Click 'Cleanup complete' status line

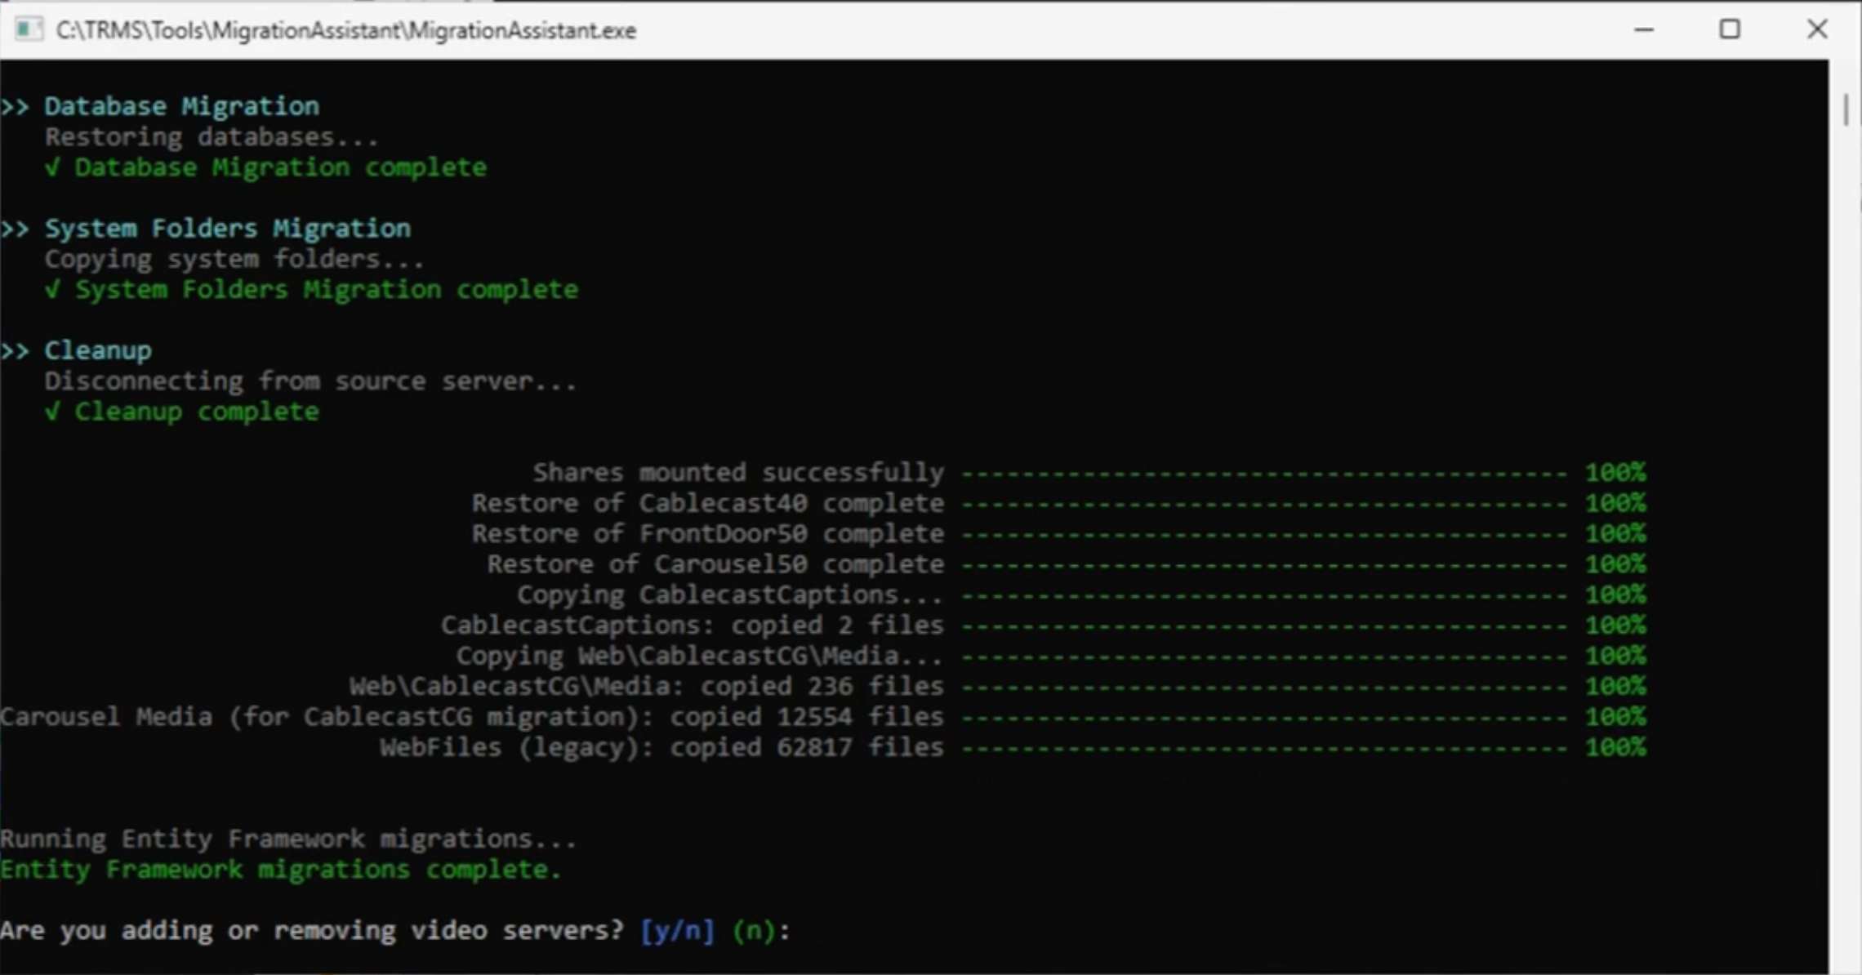pyautogui.click(x=197, y=412)
